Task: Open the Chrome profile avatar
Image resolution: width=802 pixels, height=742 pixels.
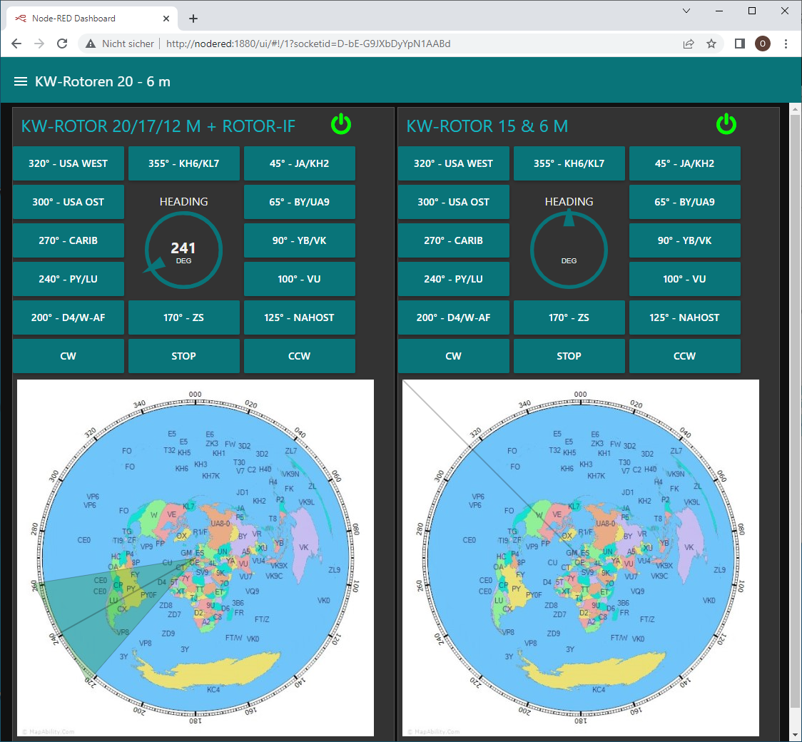Action: coord(763,44)
